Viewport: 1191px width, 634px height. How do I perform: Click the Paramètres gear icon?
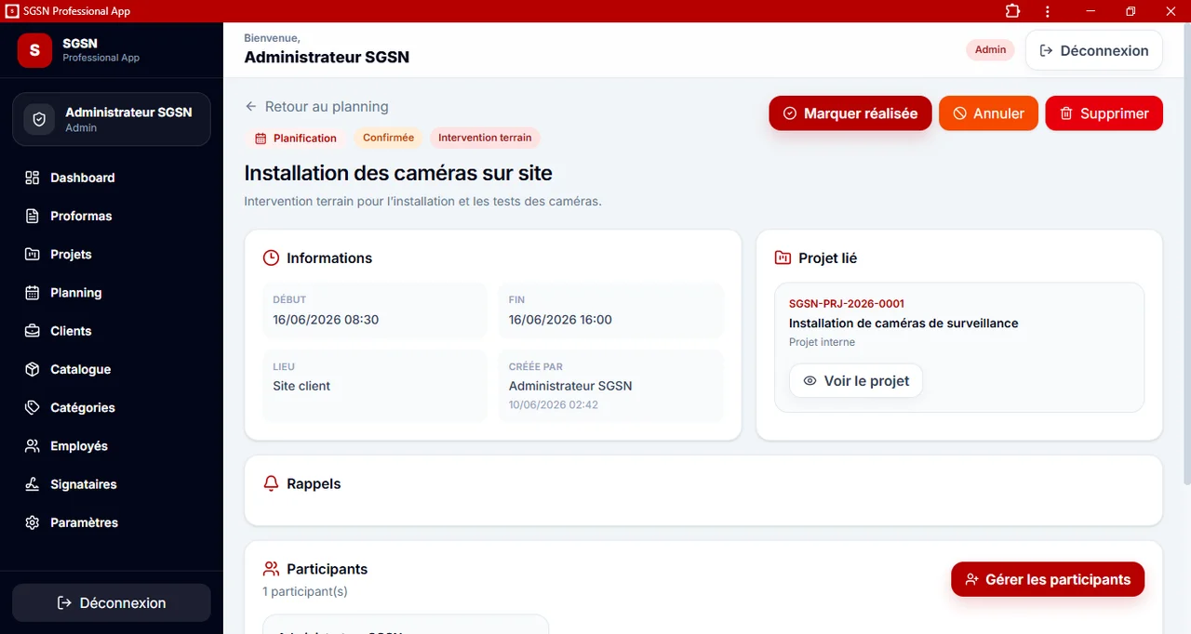pos(33,522)
